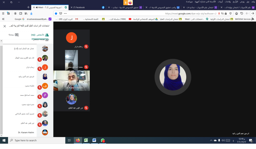Click muted mic icon beside رحاب نزار in list
The height and width of the screenshot is (149, 256).
[39, 69]
